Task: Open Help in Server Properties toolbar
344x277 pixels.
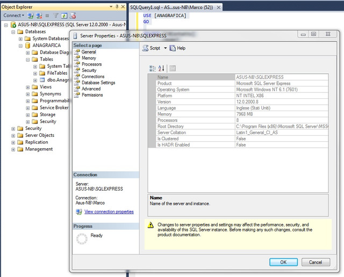Action: coord(178,48)
